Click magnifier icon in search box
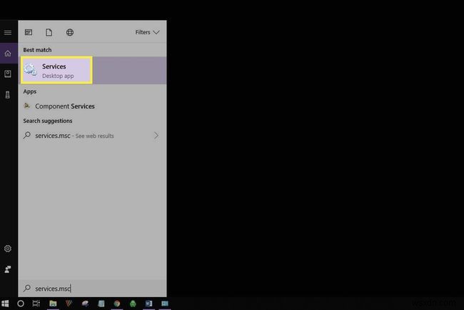464x310 pixels. 27,288
